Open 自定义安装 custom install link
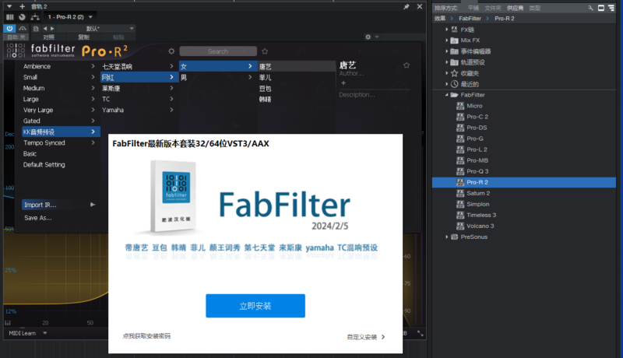The width and height of the screenshot is (623, 358). pyautogui.click(x=366, y=337)
